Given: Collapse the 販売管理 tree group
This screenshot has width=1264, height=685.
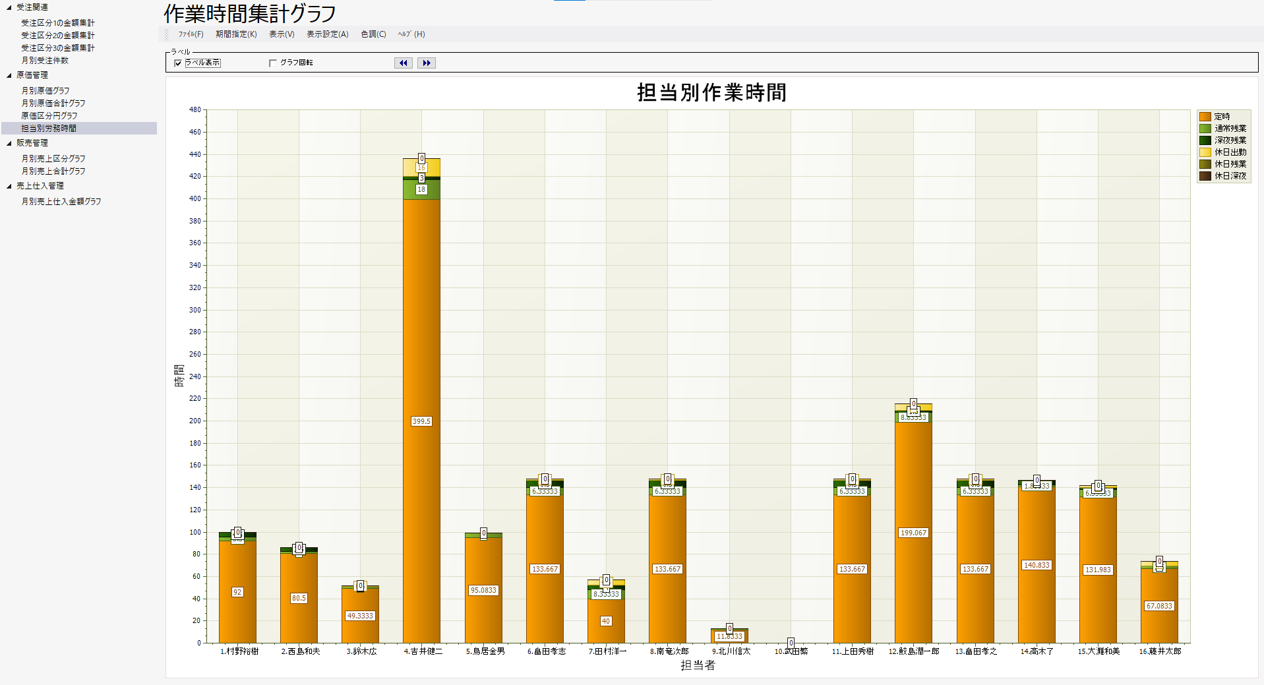Looking at the screenshot, I should [x=9, y=143].
